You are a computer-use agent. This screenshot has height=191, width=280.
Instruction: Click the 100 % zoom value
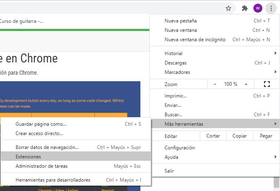point(230,84)
